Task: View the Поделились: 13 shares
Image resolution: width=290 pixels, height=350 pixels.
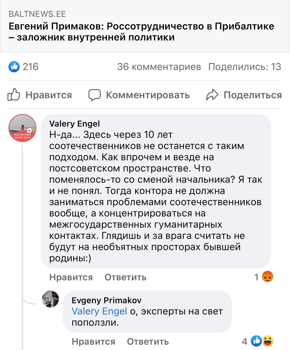Action: (x=244, y=67)
